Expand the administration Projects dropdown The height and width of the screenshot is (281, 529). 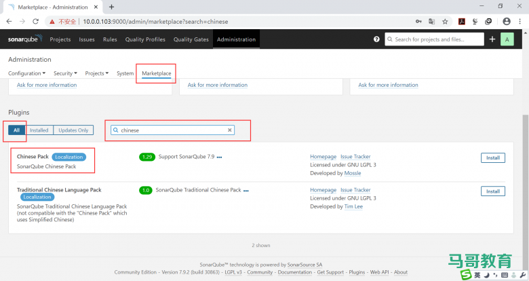tap(97, 73)
